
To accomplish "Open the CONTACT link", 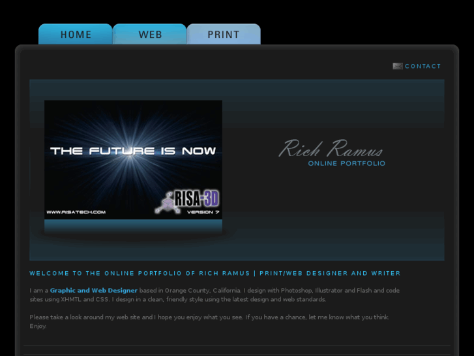I will click(x=422, y=66).
